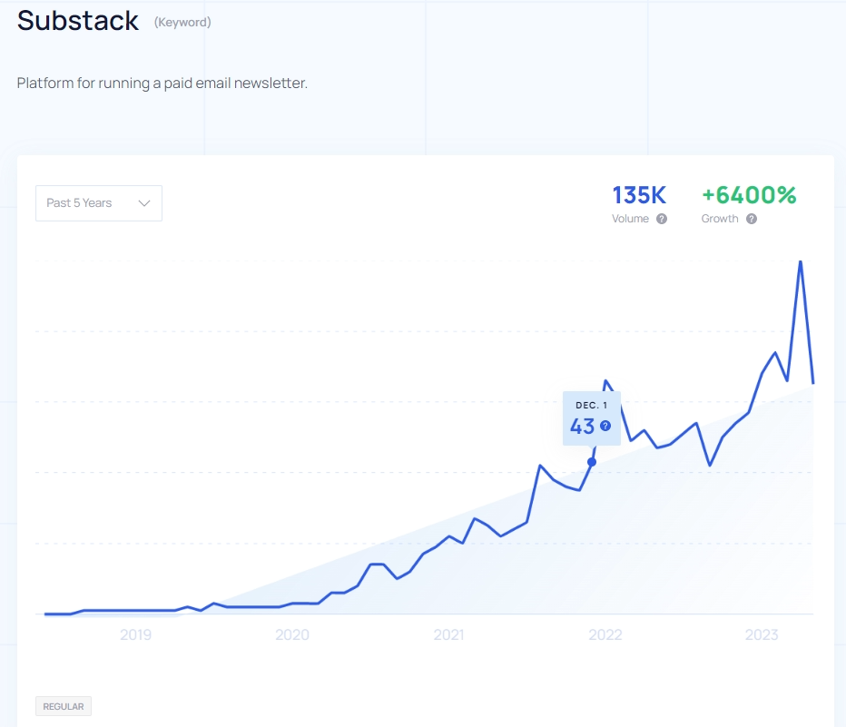The image size is (846, 727).
Task: Click the Growth label text
Action: (x=720, y=219)
